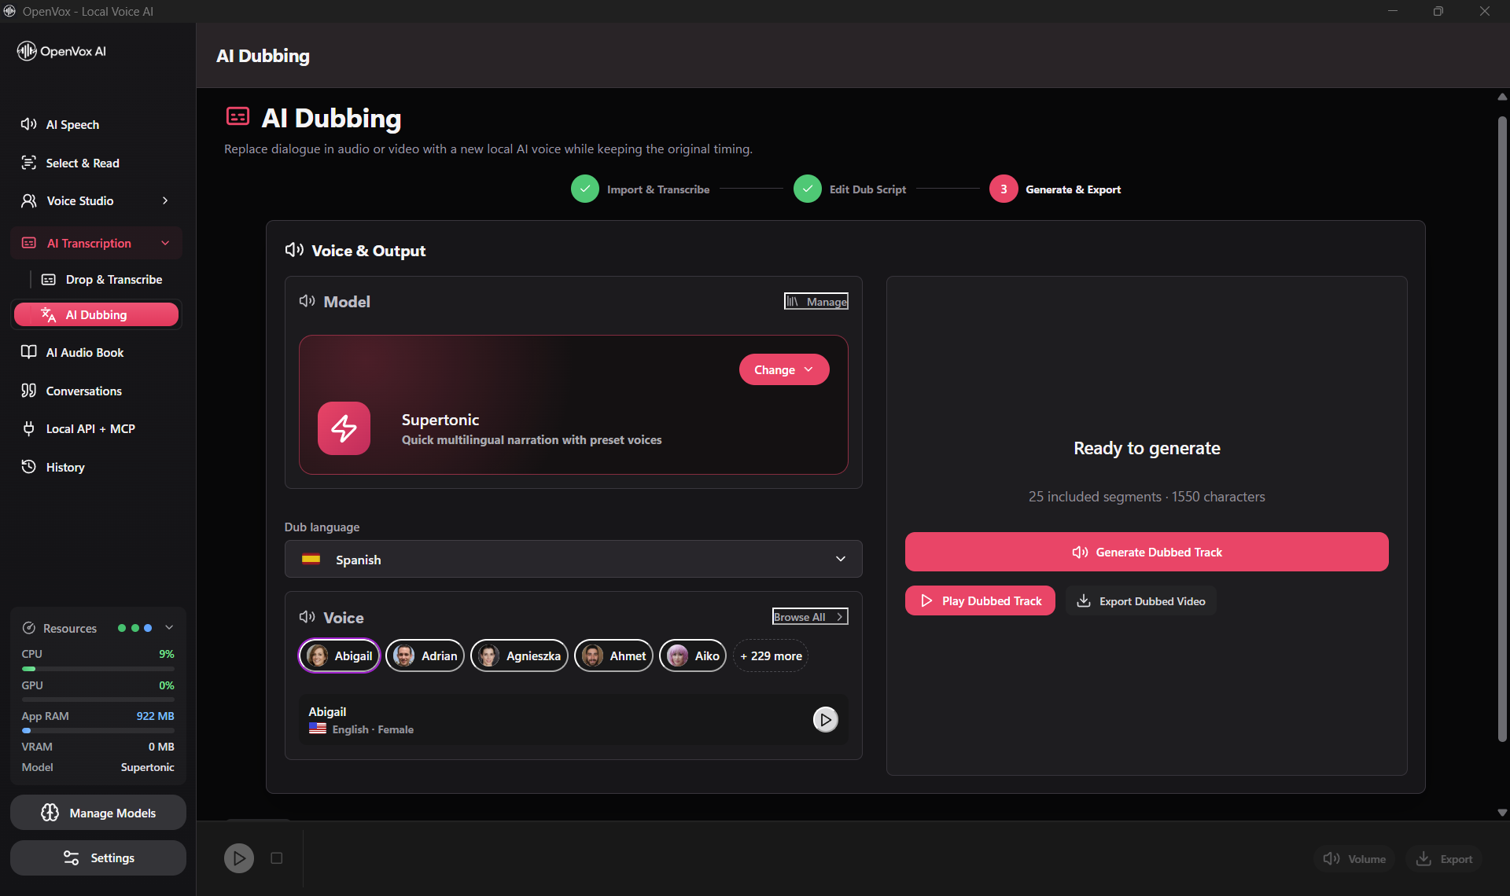Click the Voice & Output speaker icon
Viewport: 1510px width, 896px height.
pos(294,250)
